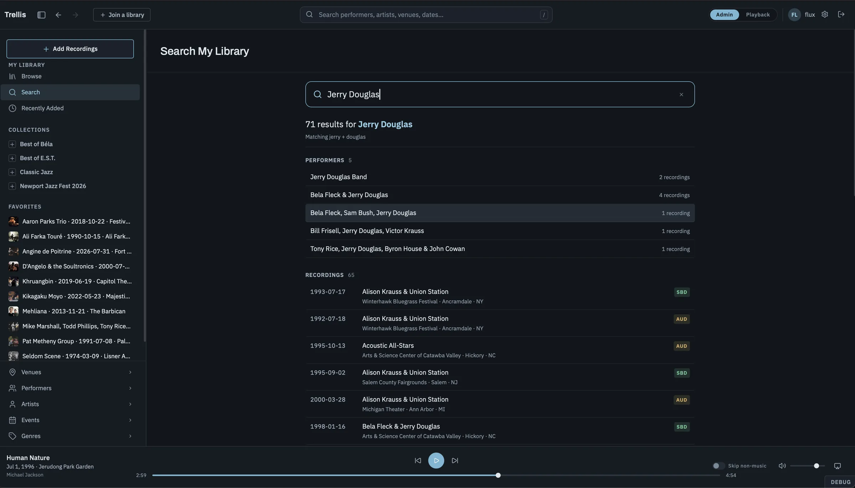
Task: Toggle Skip non-music switch
Action: click(x=718, y=466)
